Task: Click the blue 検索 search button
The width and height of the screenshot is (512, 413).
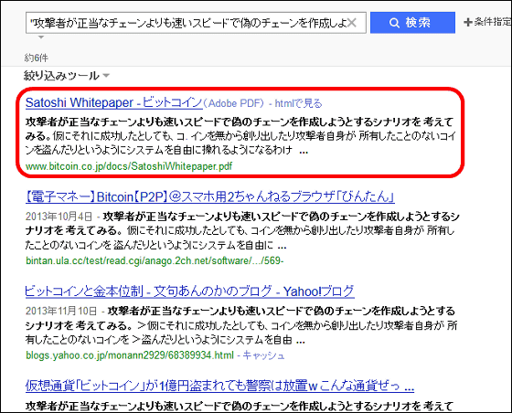Action: coord(412,23)
